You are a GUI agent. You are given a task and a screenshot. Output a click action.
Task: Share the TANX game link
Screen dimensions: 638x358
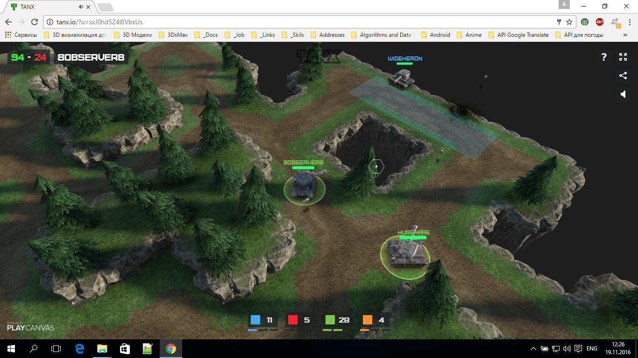tap(623, 76)
